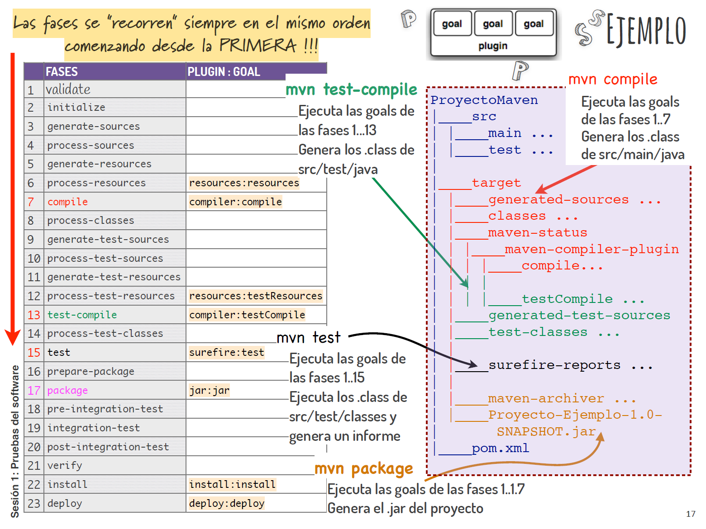Click the P icon left of the goal boxes
The image size is (706, 529).
coord(408,19)
